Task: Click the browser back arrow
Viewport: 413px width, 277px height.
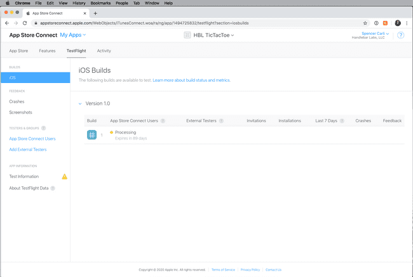Action: coord(7,23)
